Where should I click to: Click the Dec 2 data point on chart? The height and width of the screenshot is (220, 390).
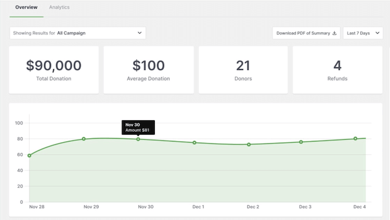point(249,144)
